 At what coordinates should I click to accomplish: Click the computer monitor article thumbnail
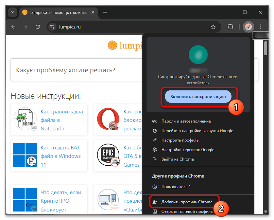[x=108, y=200]
